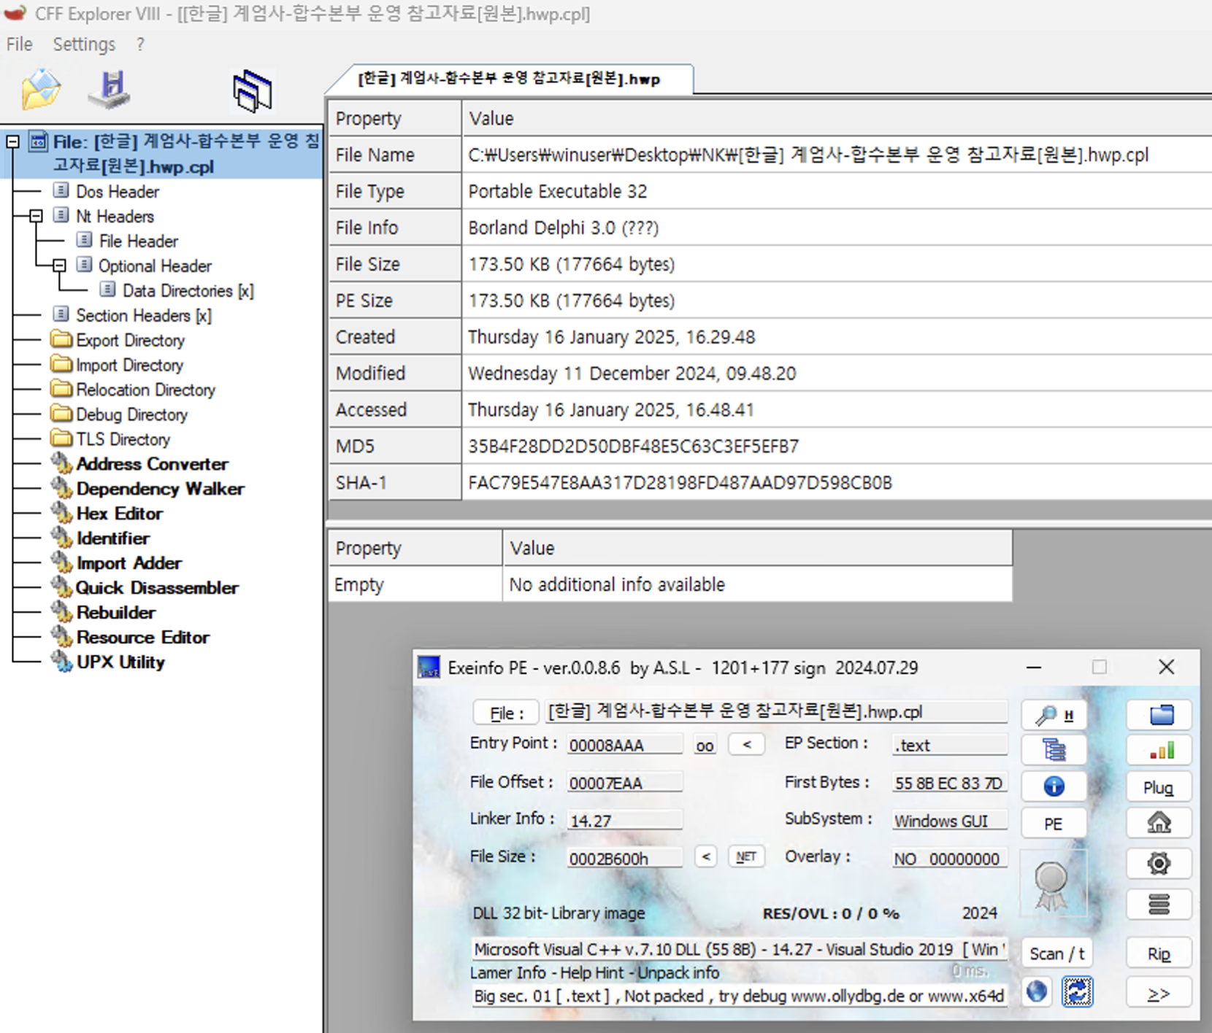Open a file using the folder toolbar icon
This screenshot has width=1212, height=1033.
[41, 90]
